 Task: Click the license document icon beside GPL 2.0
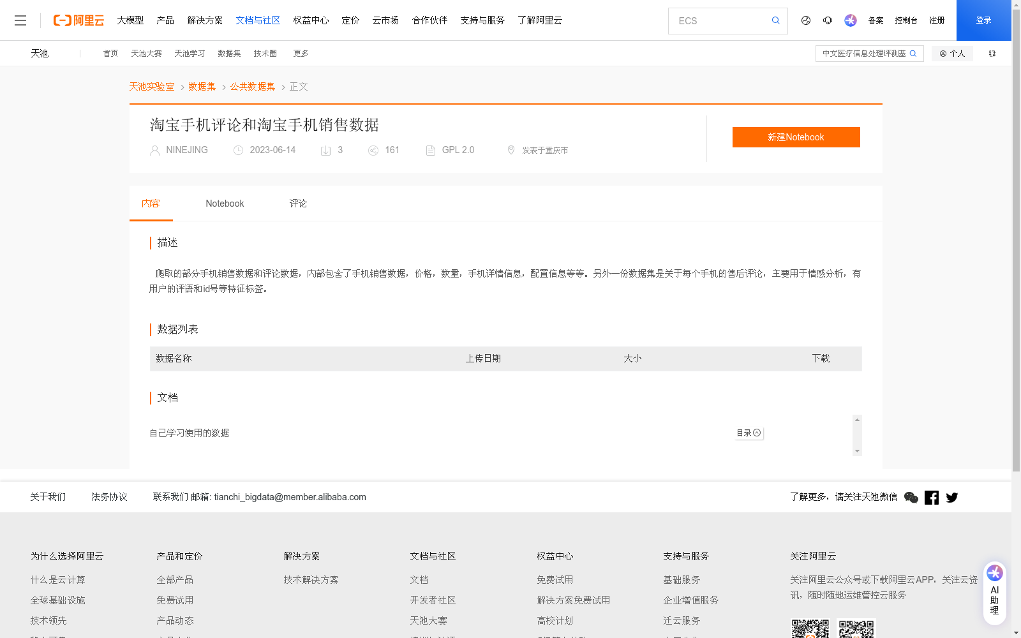point(431,151)
